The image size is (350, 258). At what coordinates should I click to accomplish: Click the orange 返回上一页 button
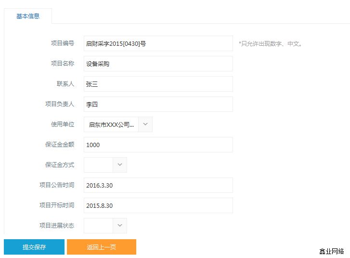tap(102, 247)
